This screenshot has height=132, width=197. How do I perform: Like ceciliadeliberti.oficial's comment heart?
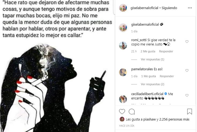click(187, 95)
